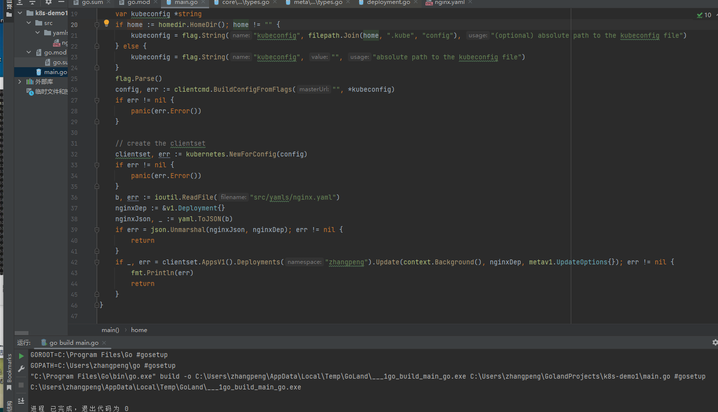Fold the else block at line 22

click(97, 46)
